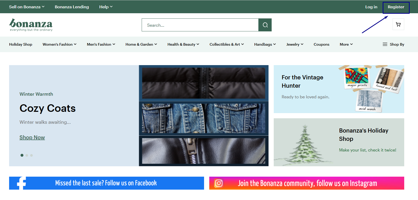Click the search magnifier button
Viewport: 418px width, 200px height.
tap(265, 25)
